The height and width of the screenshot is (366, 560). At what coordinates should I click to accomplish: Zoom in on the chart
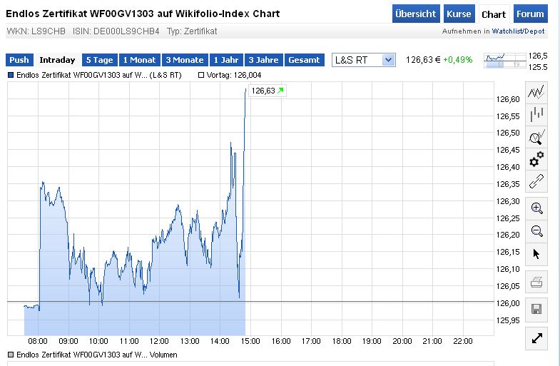536,208
